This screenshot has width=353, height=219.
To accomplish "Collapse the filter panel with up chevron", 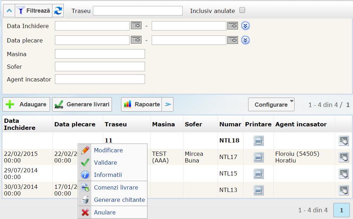I will click(x=9, y=11).
